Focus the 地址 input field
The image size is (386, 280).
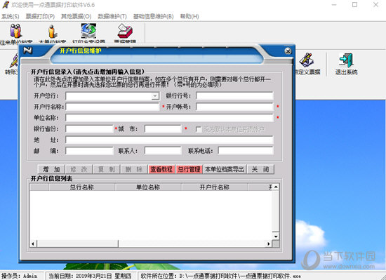pos(169,140)
